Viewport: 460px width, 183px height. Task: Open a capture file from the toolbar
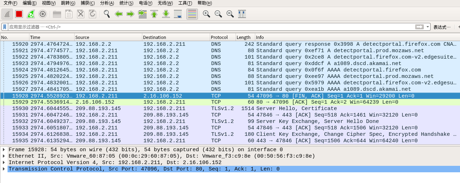(x=57, y=14)
